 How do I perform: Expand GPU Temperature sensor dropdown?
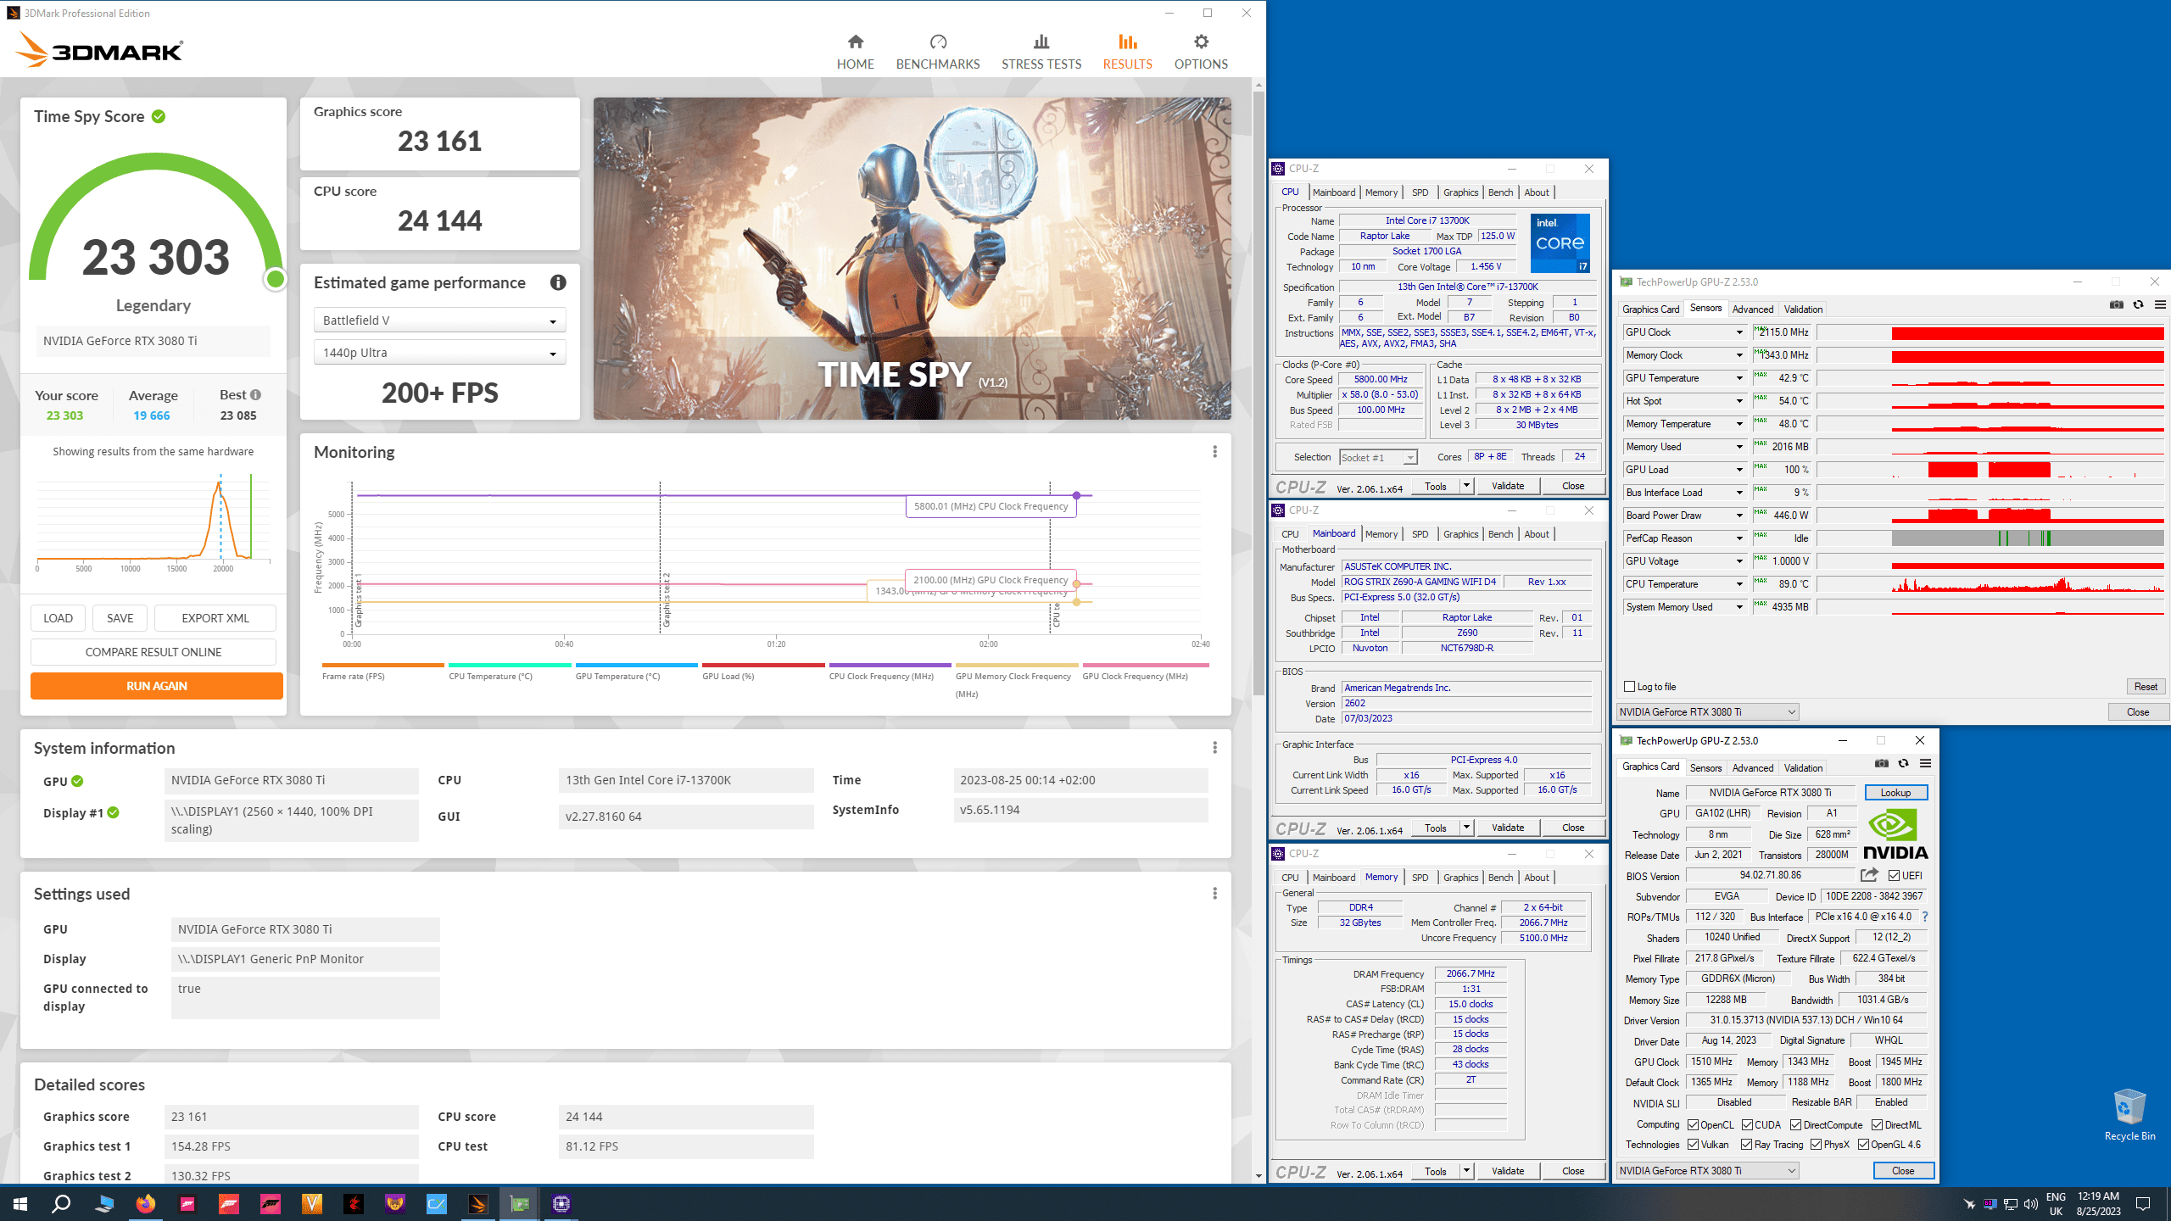pos(1738,378)
